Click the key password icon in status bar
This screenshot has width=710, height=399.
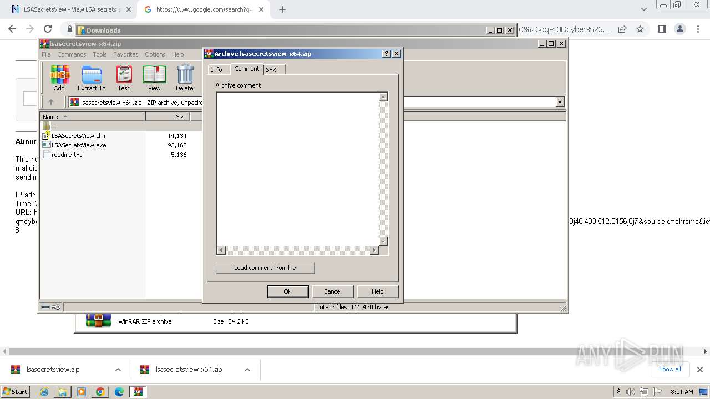pyautogui.click(x=56, y=307)
